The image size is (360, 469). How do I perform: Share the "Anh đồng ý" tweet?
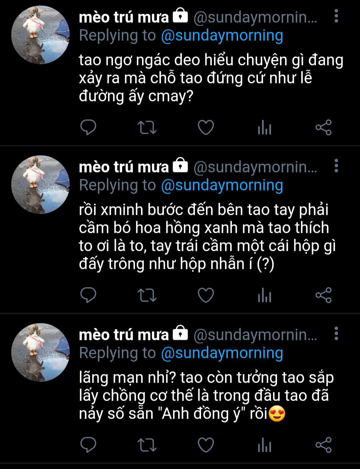click(323, 445)
